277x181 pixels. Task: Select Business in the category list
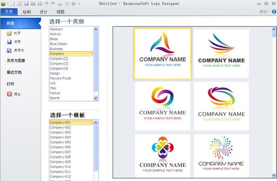(x=71, y=49)
